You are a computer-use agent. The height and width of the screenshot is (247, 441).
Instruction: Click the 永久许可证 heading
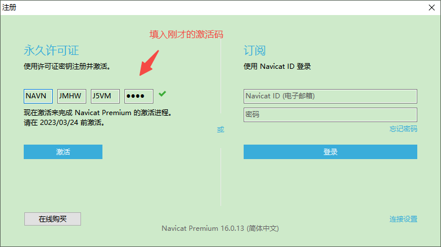pyautogui.click(x=51, y=50)
